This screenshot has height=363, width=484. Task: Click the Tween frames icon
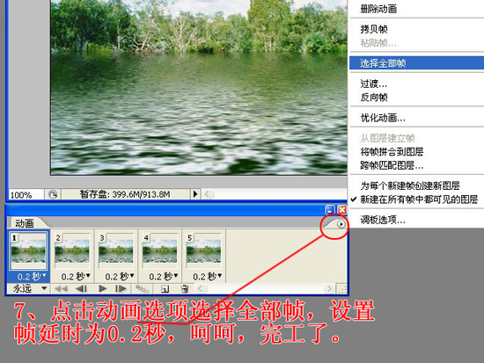(143, 288)
